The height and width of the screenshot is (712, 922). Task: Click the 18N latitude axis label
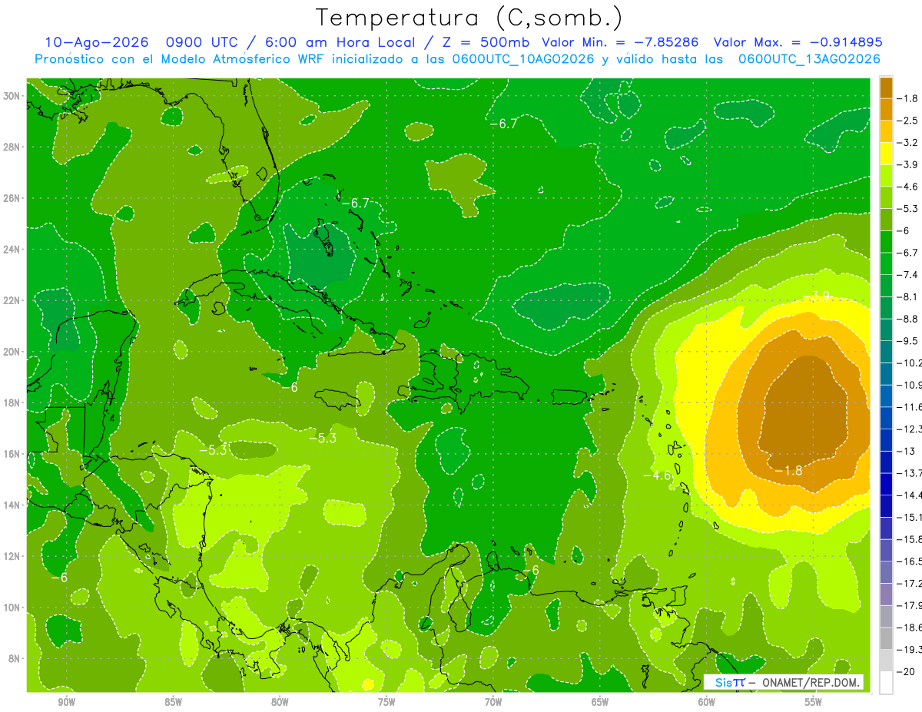[12, 402]
